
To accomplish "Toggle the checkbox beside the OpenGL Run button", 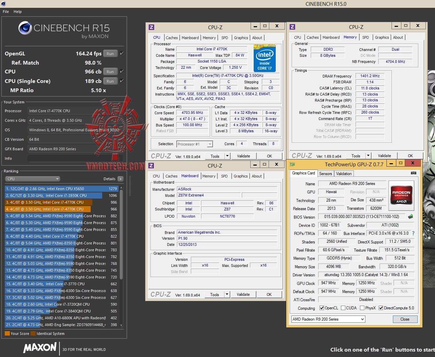I will [122, 53].
